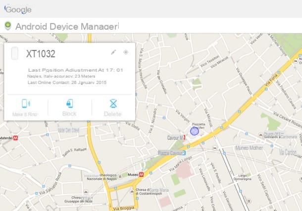Viewport: 302px width, 211px height.
Task: Click the Muneo Mother map label
Action: [x=249, y=148]
